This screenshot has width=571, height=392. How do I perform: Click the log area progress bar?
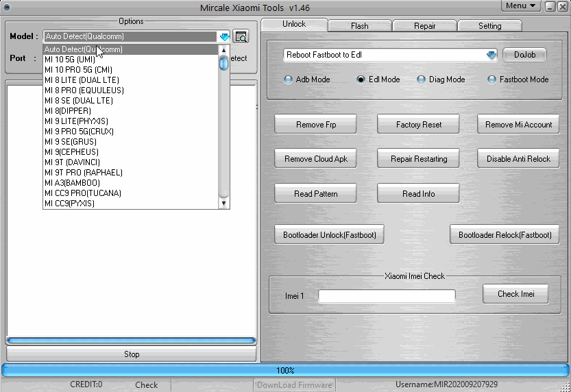click(131, 341)
